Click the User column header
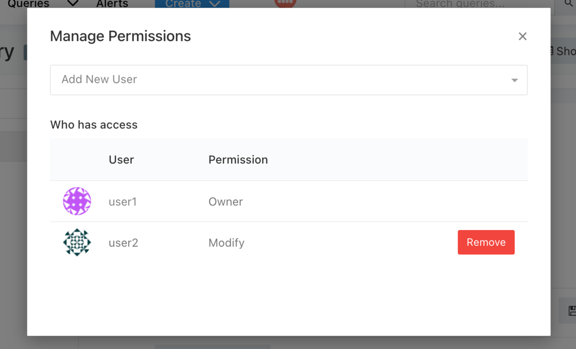The height and width of the screenshot is (349, 576). click(121, 160)
